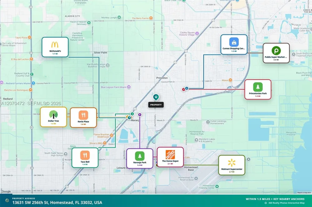Image resolution: width=312 pixels, height=207 pixels.
Task: Click Flama Brazilian Steakhouse pin
Action: click(112, 136)
